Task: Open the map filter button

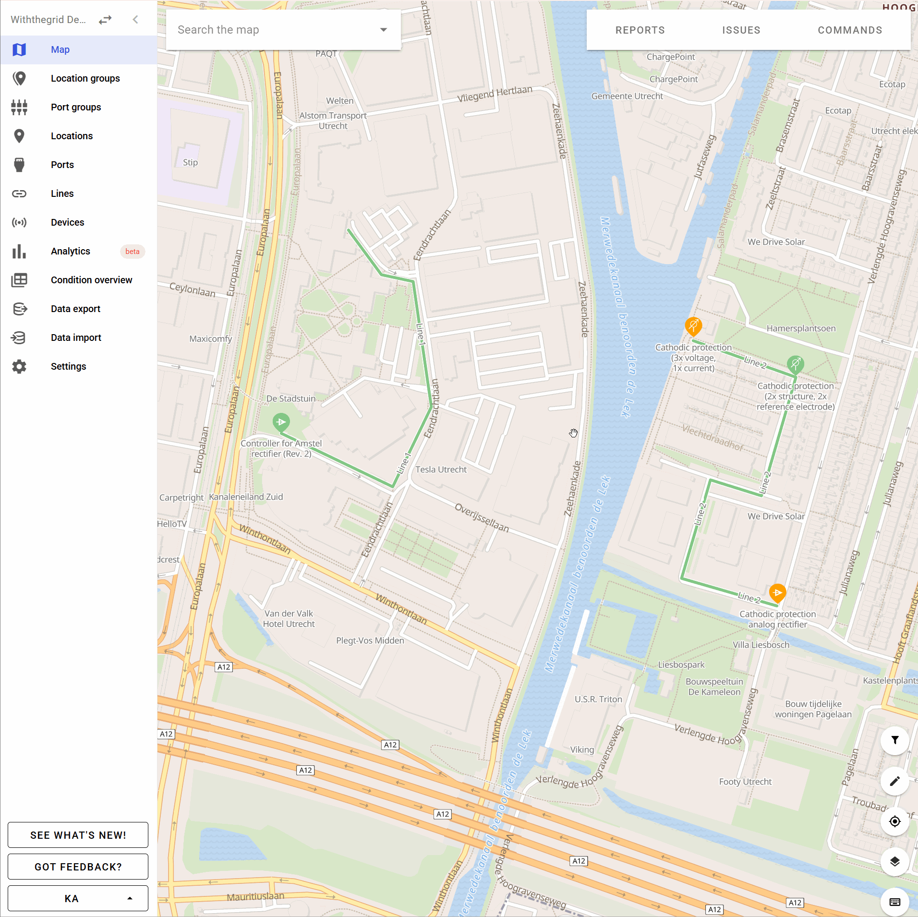Action: 894,740
